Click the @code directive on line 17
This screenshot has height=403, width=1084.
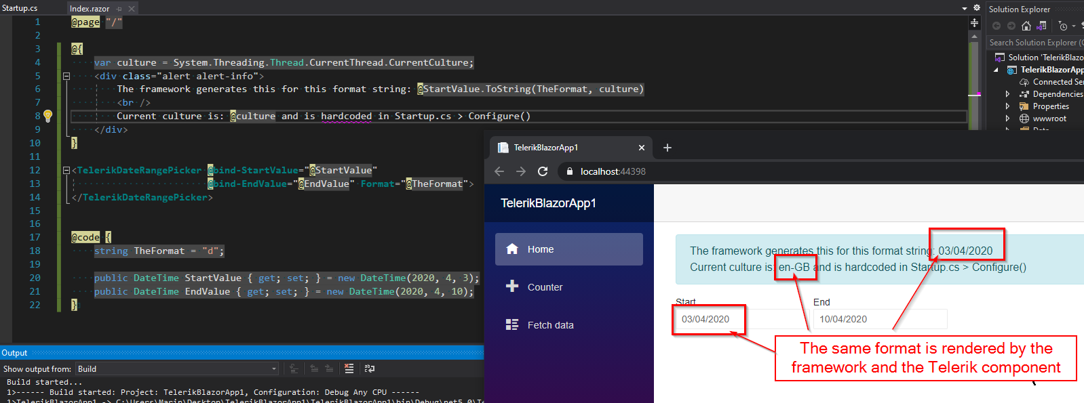click(x=85, y=237)
